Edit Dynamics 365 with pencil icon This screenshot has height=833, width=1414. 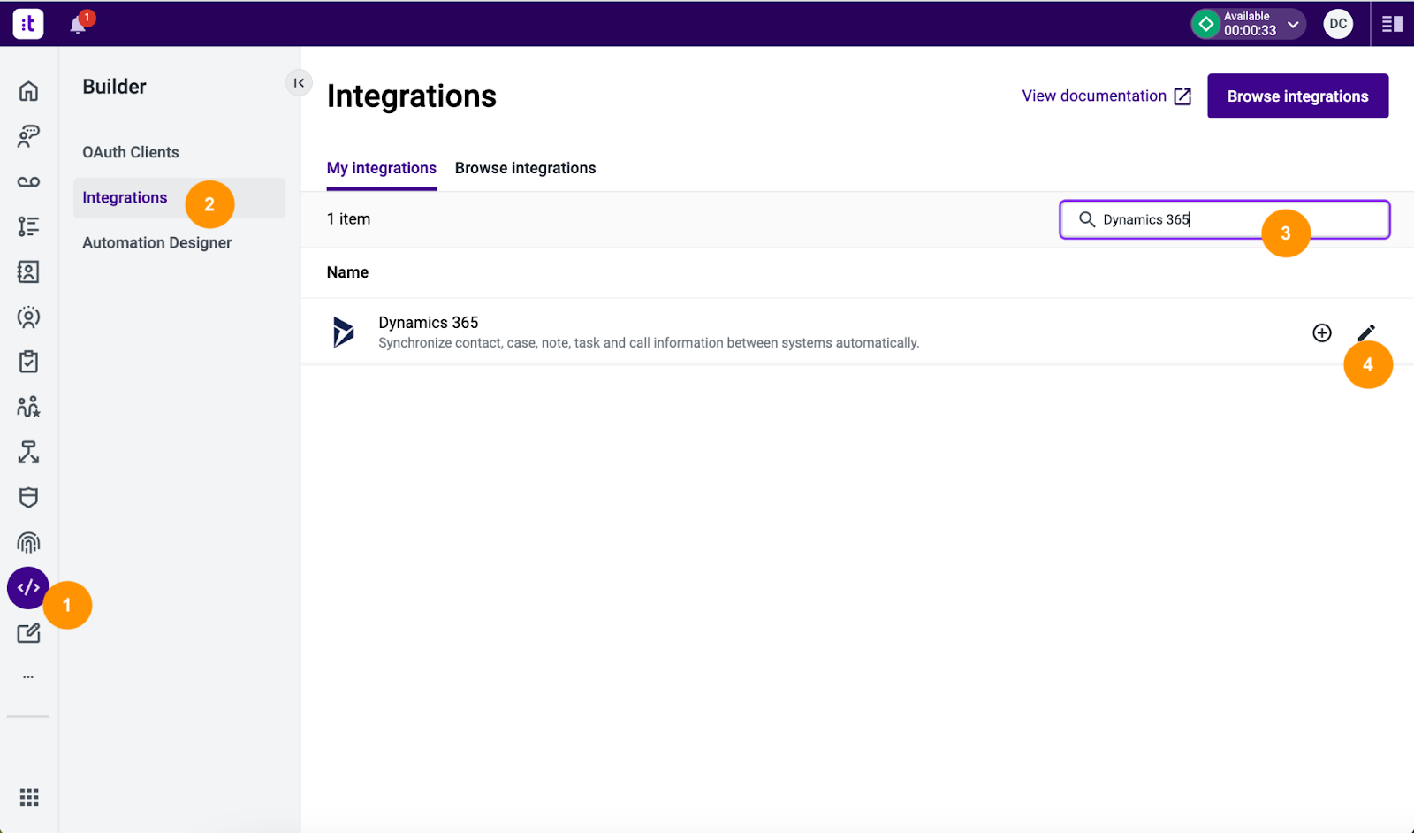click(1366, 332)
